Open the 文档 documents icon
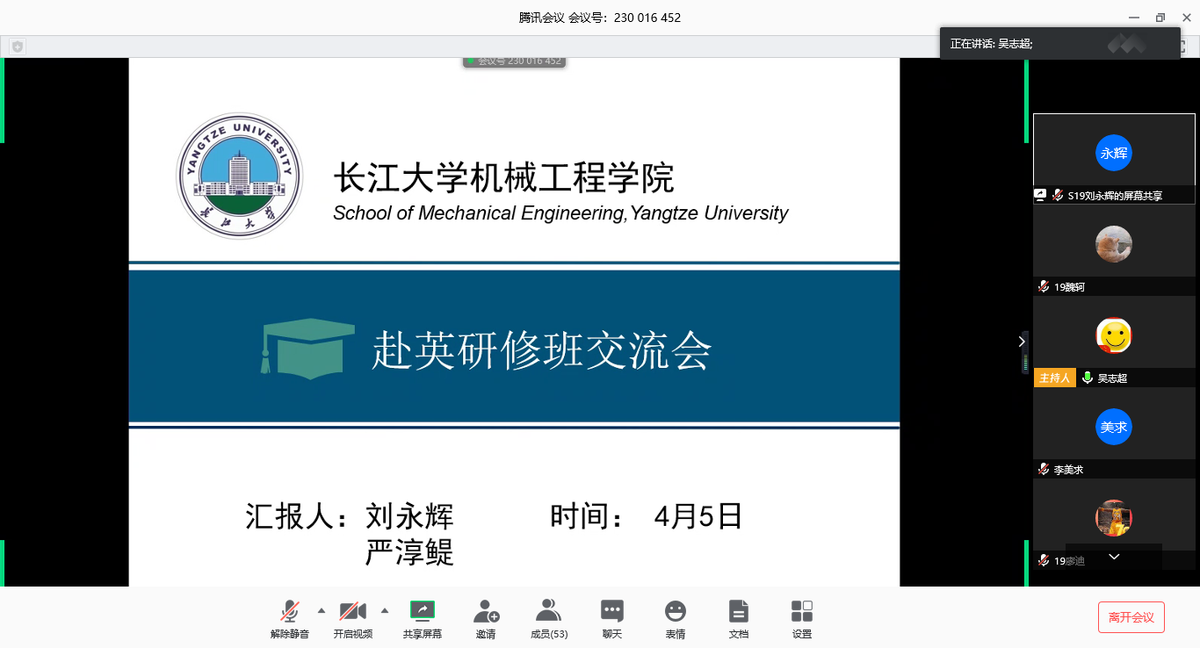The image size is (1200, 648). point(739,611)
